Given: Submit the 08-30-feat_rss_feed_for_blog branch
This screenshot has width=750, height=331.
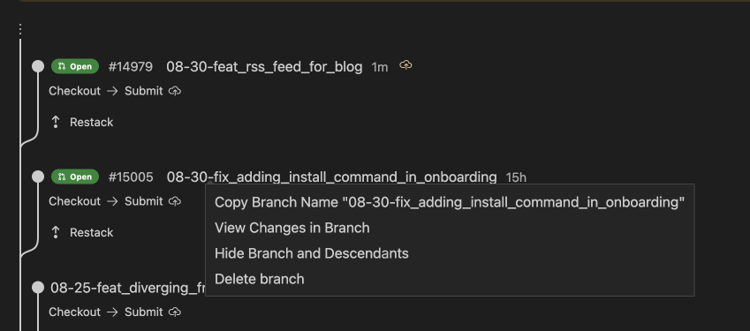Looking at the screenshot, I should [x=143, y=91].
